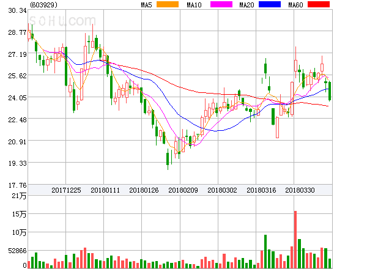Click the 30.34 price axis label

point(17,10)
